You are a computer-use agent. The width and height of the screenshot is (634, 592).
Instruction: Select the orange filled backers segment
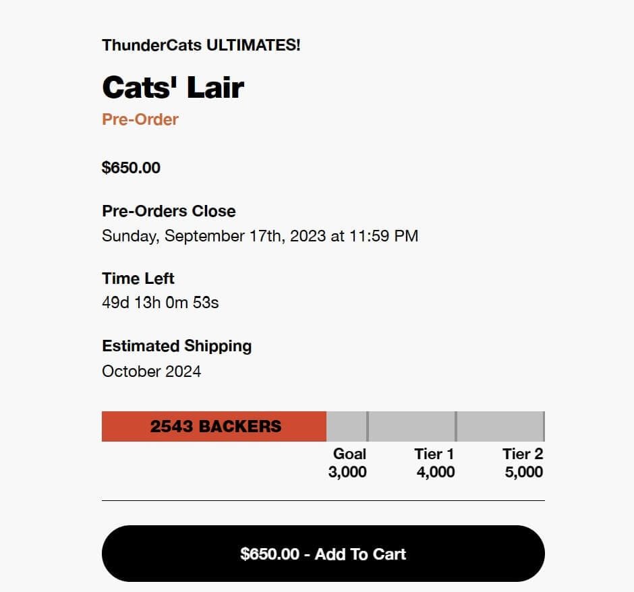[214, 426]
